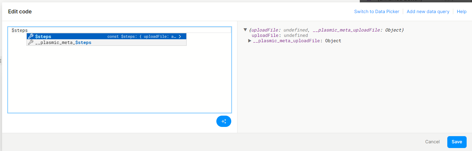The width and height of the screenshot is (472, 151).
Task: Open Add new data query
Action: 428,12
